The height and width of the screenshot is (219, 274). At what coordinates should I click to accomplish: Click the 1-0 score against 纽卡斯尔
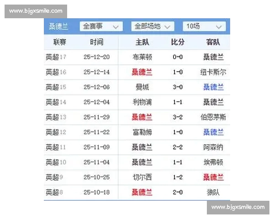178,72
